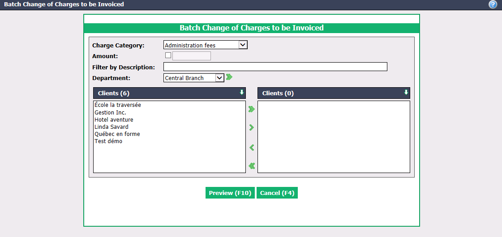Enable the Amount checkbox
This screenshot has width=502, height=237.
(168, 55)
